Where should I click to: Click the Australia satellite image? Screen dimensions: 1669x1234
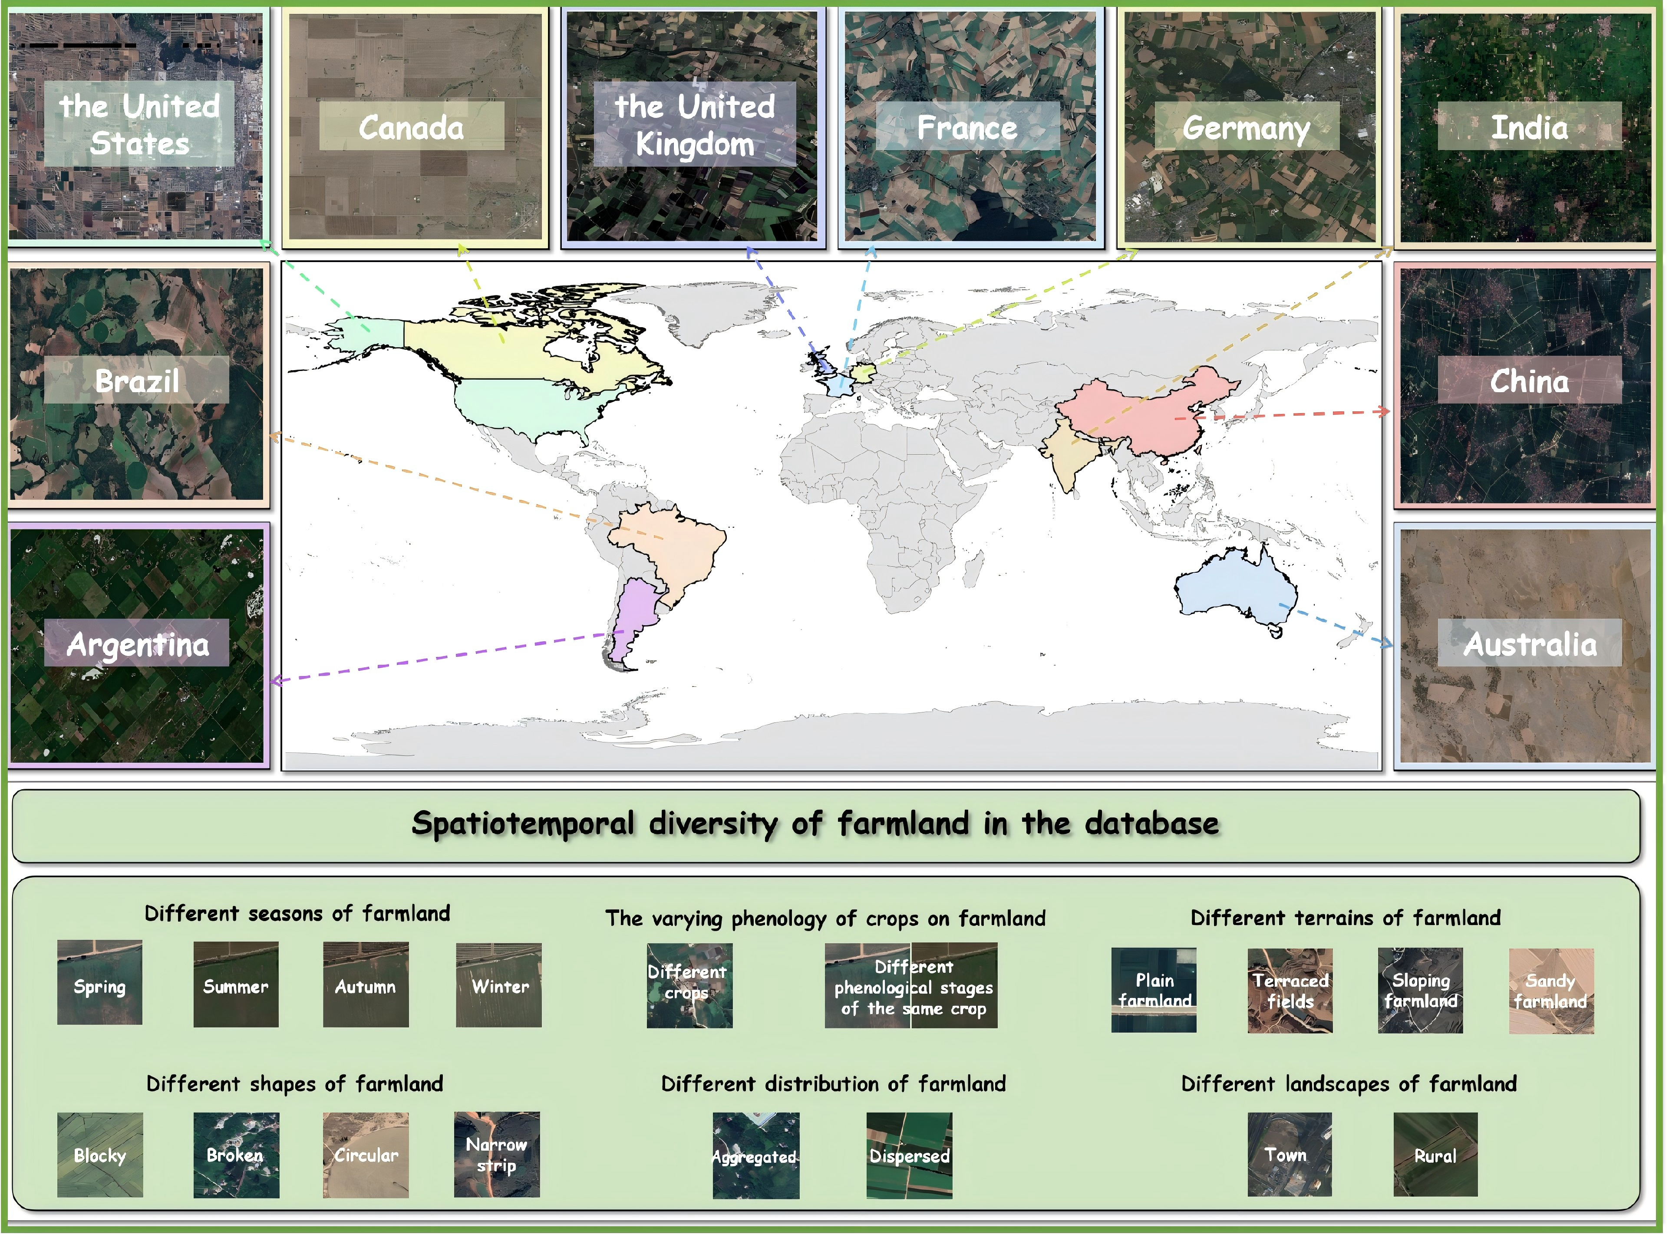[1526, 647]
